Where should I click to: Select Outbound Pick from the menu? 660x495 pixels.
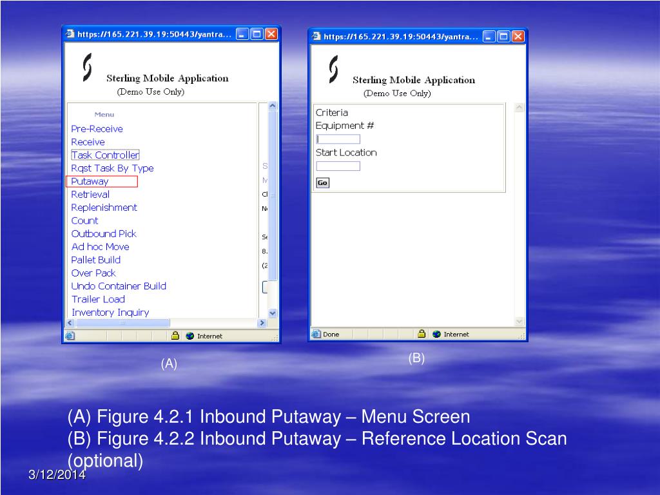[104, 233]
